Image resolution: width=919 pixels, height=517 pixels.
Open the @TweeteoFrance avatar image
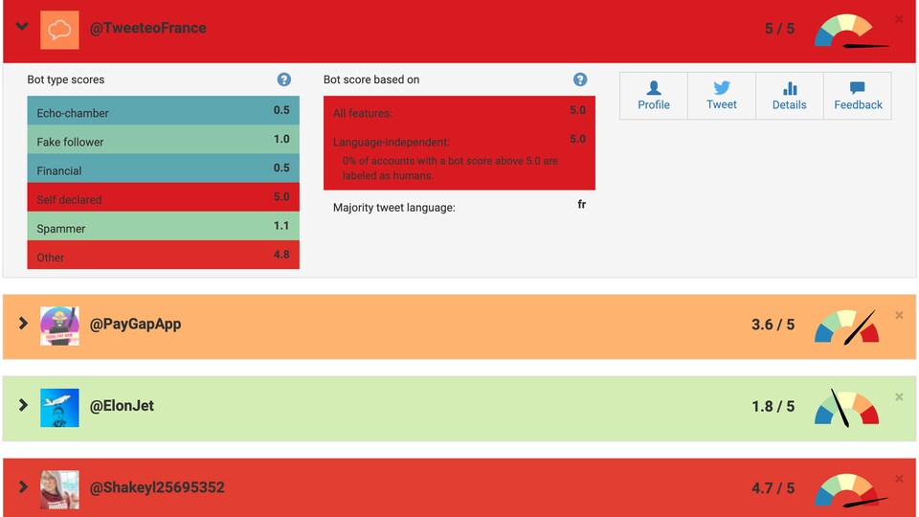coord(59,30)
